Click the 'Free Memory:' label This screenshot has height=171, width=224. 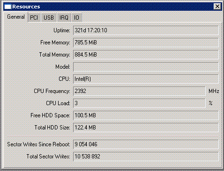(x=55, y=43)
